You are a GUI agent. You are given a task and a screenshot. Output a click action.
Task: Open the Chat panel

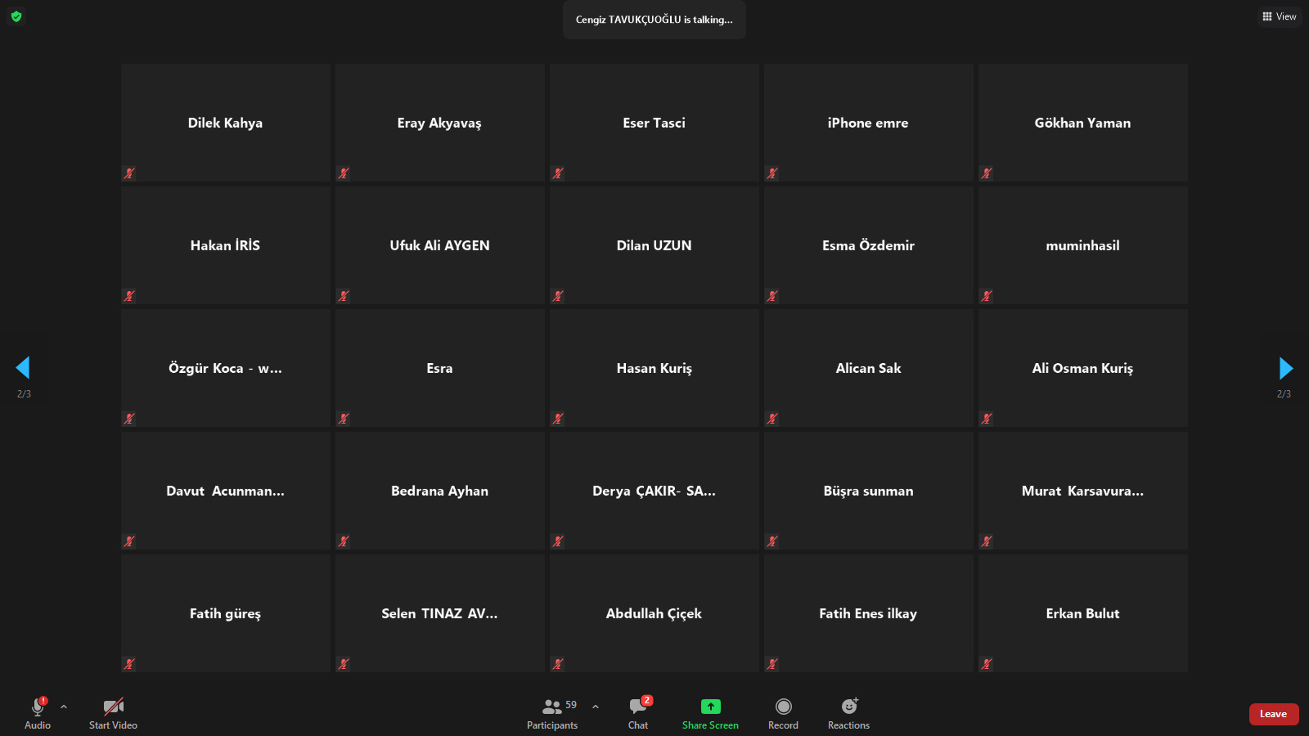click(x=638, y=707)
